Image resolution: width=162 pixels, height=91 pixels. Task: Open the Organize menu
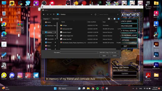(x=46, y=19)
